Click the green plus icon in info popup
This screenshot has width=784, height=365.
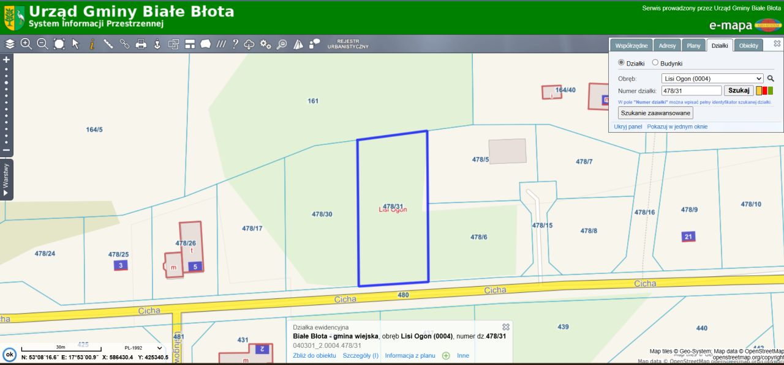[446, 356]
